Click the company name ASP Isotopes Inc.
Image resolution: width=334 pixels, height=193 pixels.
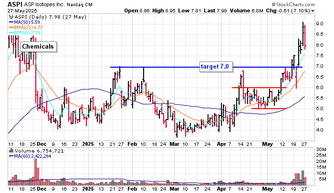(44, 4)
